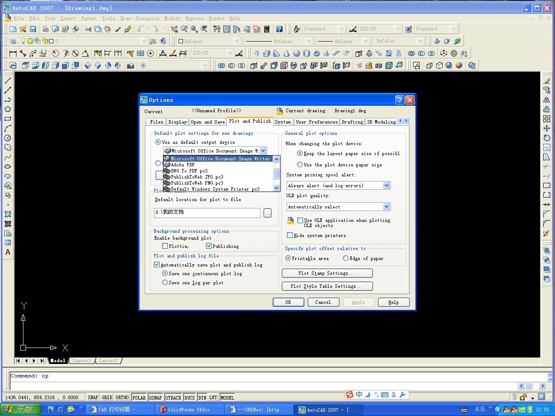The image size is (555, 416).
Task: Open the Dimension menu
Action: pos(147,18)
